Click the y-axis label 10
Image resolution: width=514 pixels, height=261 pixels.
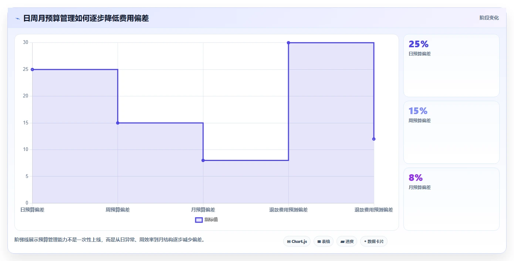pyautogui.click(x=26, y=150)
